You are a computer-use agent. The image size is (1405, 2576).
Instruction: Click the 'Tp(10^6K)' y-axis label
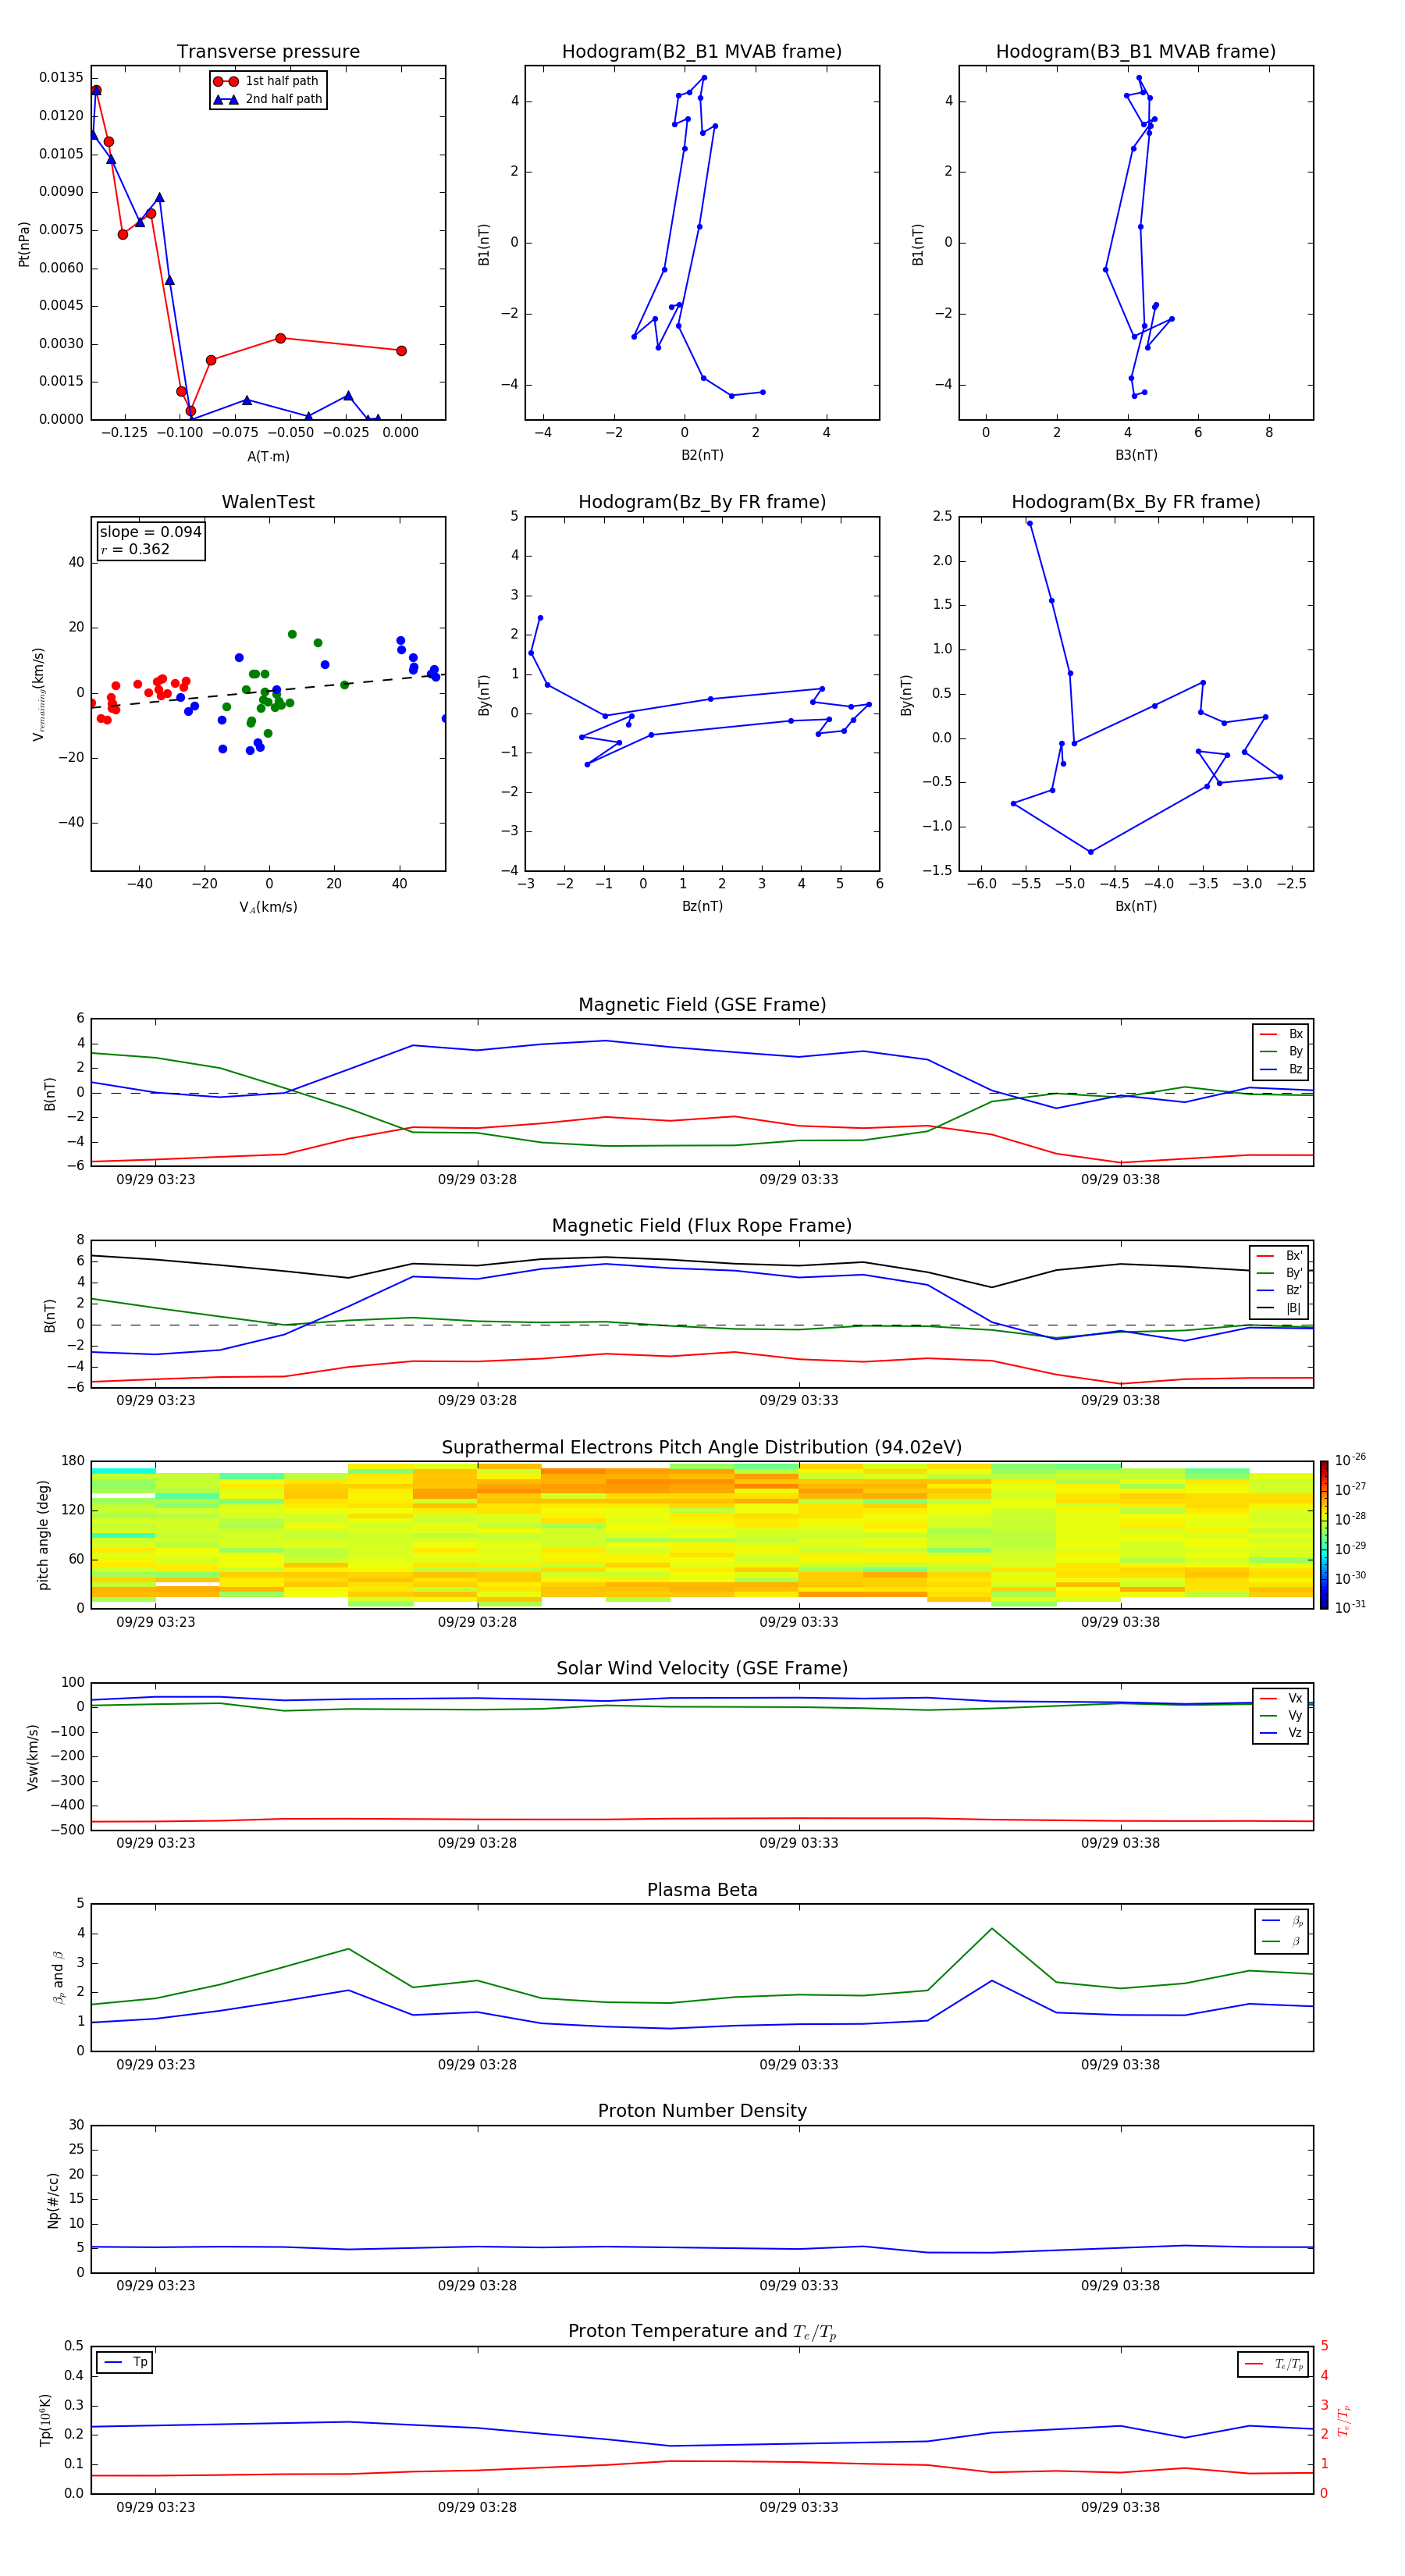(x=46, y=2421)
